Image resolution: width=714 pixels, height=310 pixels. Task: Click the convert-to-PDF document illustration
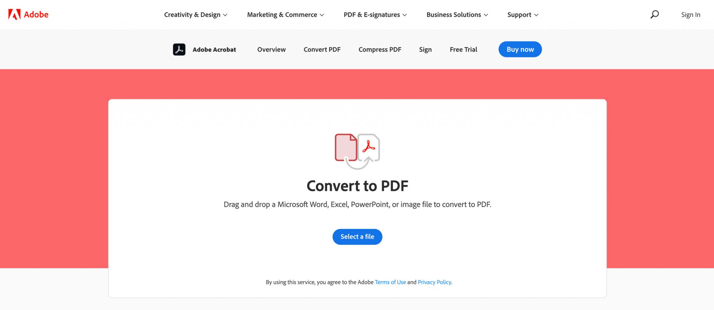coord(357,151)
